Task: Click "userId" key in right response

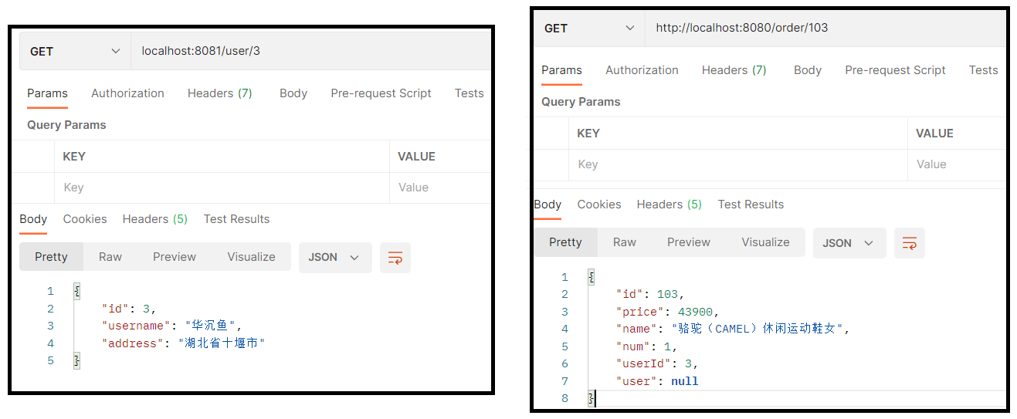Action: (645, 363)
